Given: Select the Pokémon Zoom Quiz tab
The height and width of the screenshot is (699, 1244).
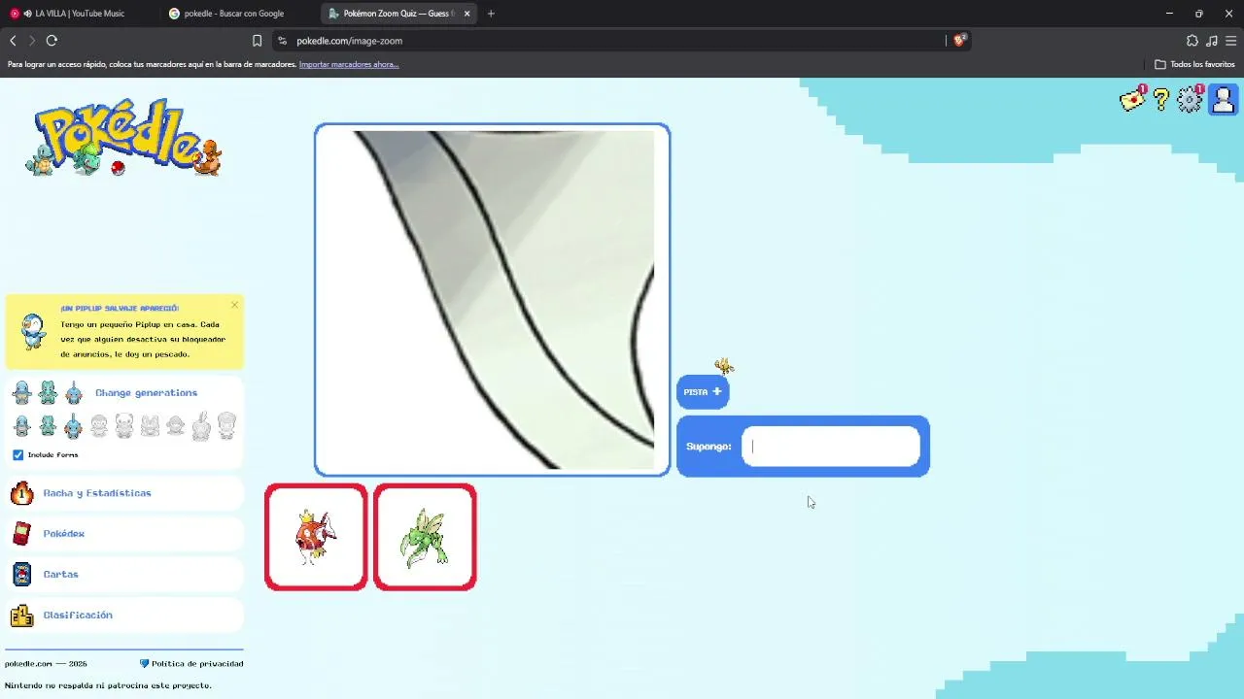Looking at the screenshot, I should pyautogui.click(x=400, y=14).
